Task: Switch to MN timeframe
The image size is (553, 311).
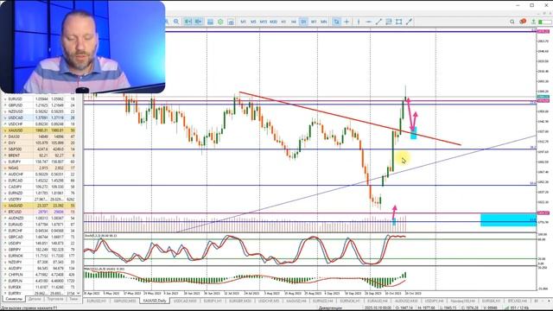Action: coord(323,22)
